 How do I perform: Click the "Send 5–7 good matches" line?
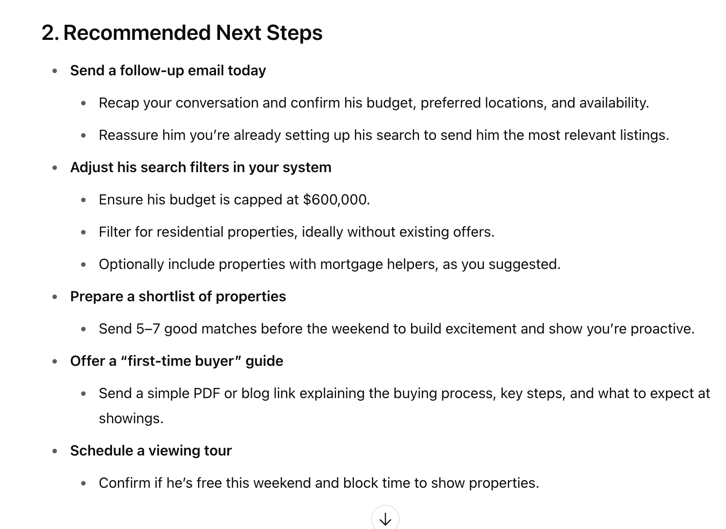[396, 329]
